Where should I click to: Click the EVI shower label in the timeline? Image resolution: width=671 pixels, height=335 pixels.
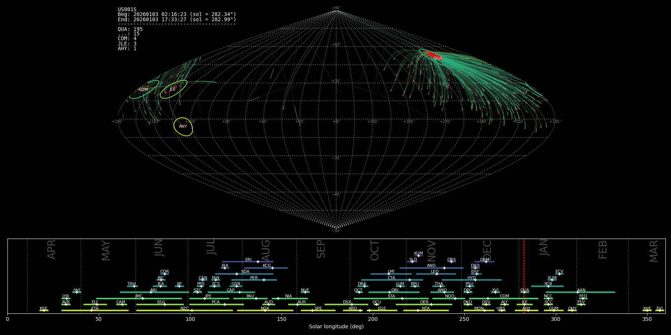(x=659, y=309)
